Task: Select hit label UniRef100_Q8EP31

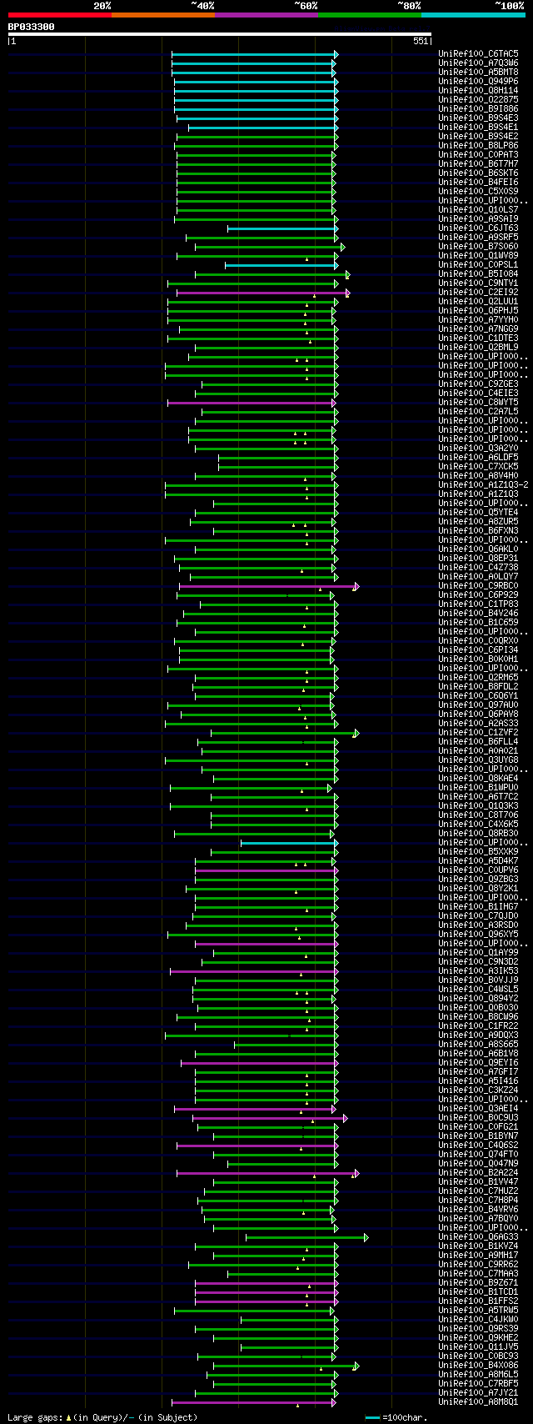Action: point(478,559)
